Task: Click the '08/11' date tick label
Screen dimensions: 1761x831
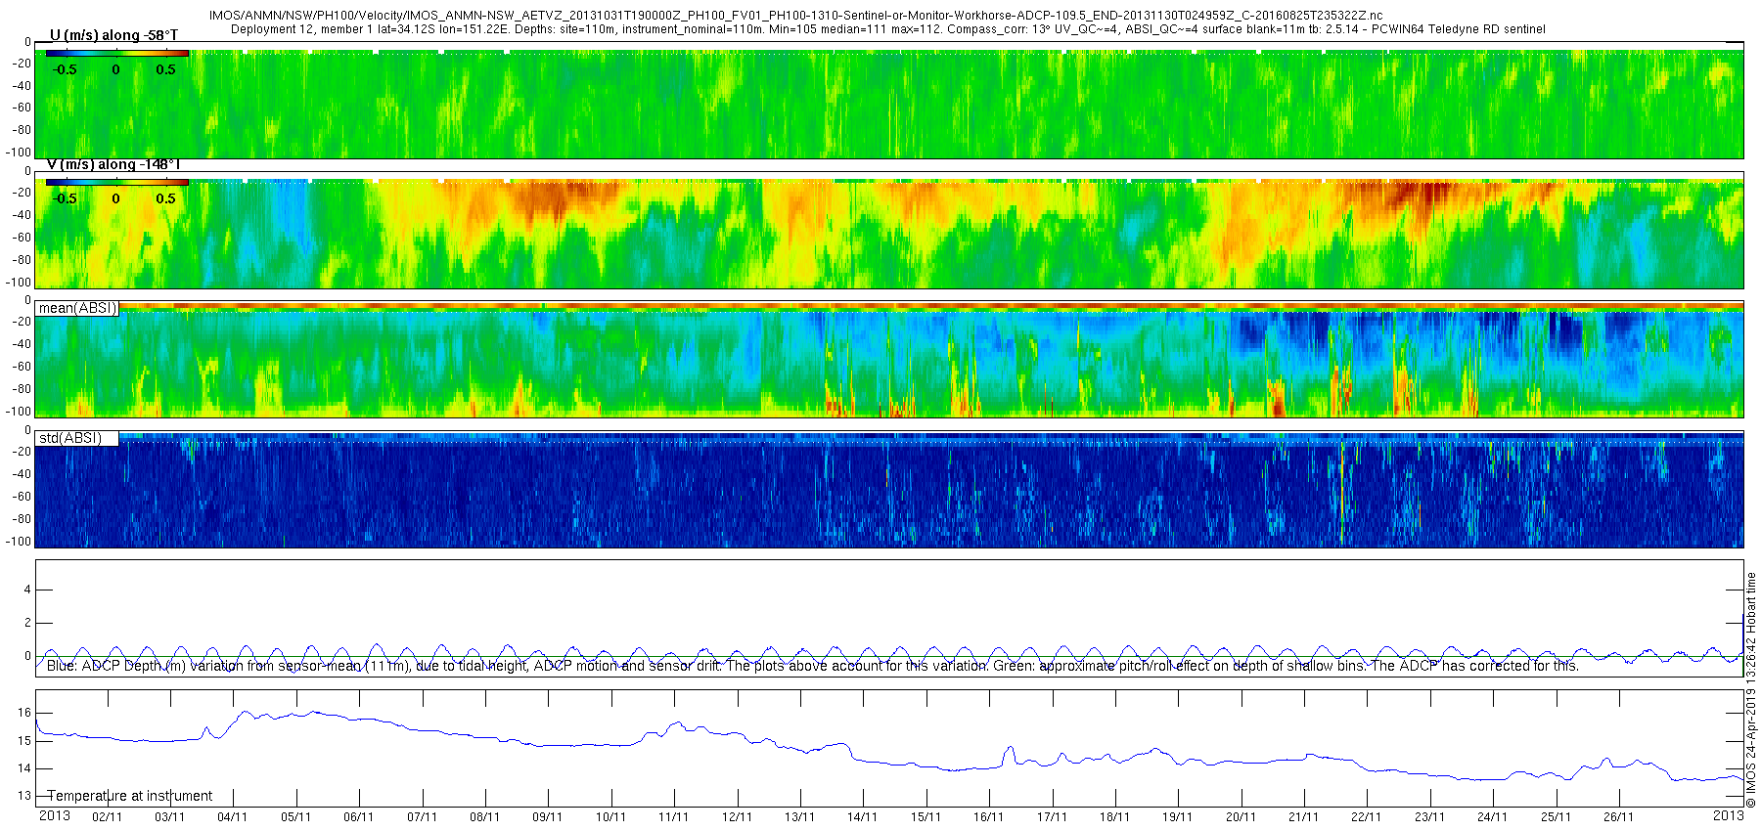Action: pyautogui.click(x=484, y=817)
